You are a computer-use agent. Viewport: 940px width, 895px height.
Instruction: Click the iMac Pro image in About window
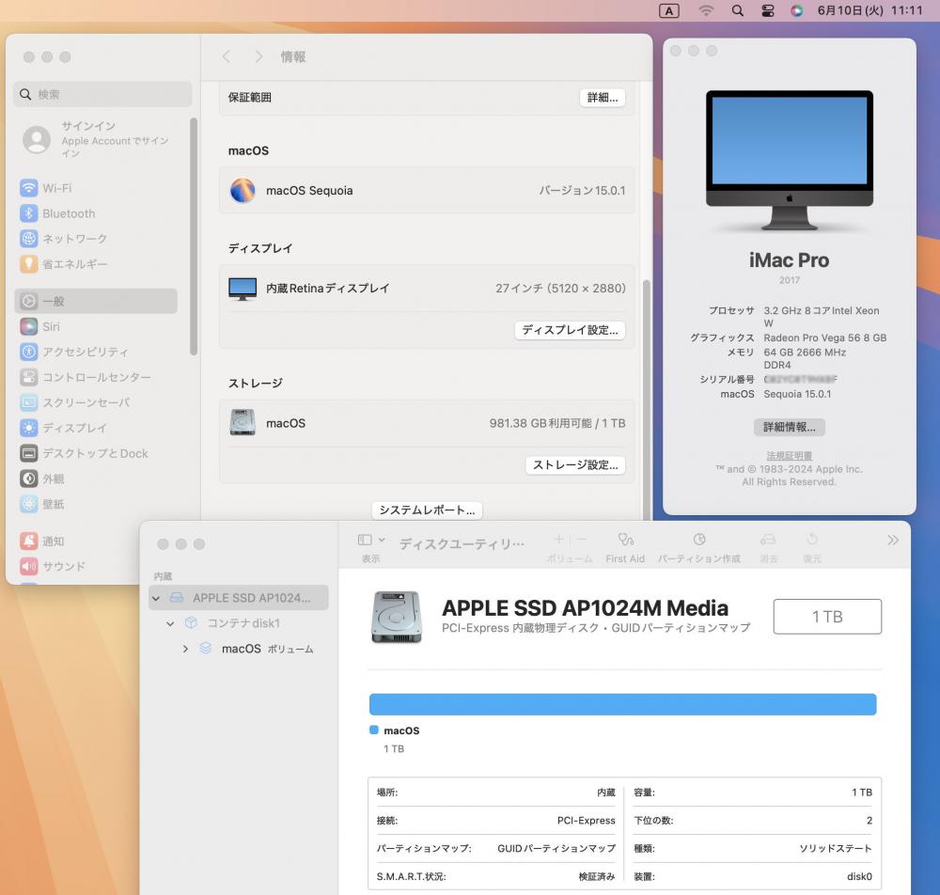[789, 160]
